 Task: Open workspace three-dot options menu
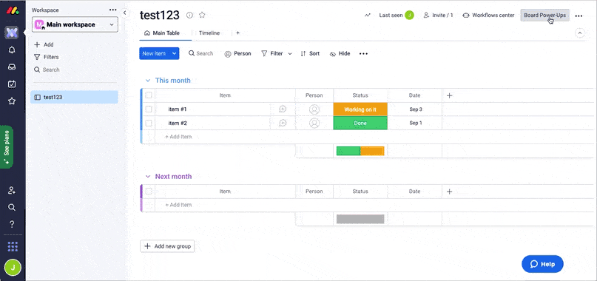tap(112, 10)
